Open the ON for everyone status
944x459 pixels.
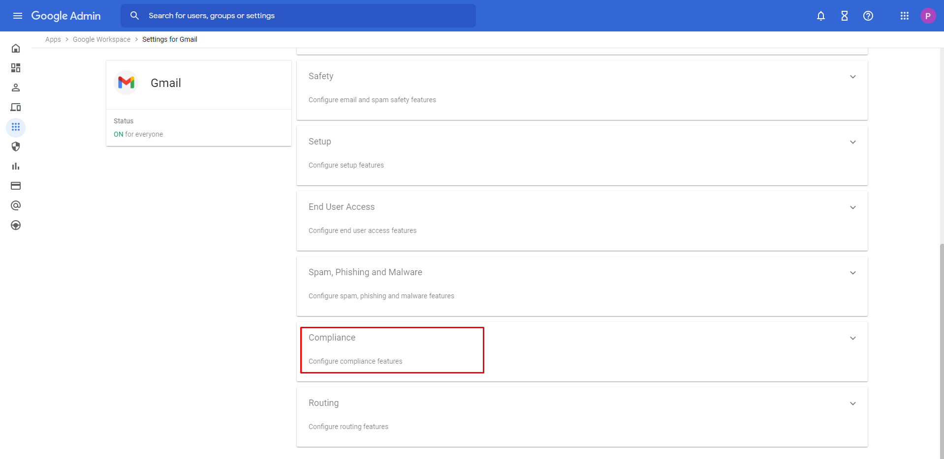[138, 134]
